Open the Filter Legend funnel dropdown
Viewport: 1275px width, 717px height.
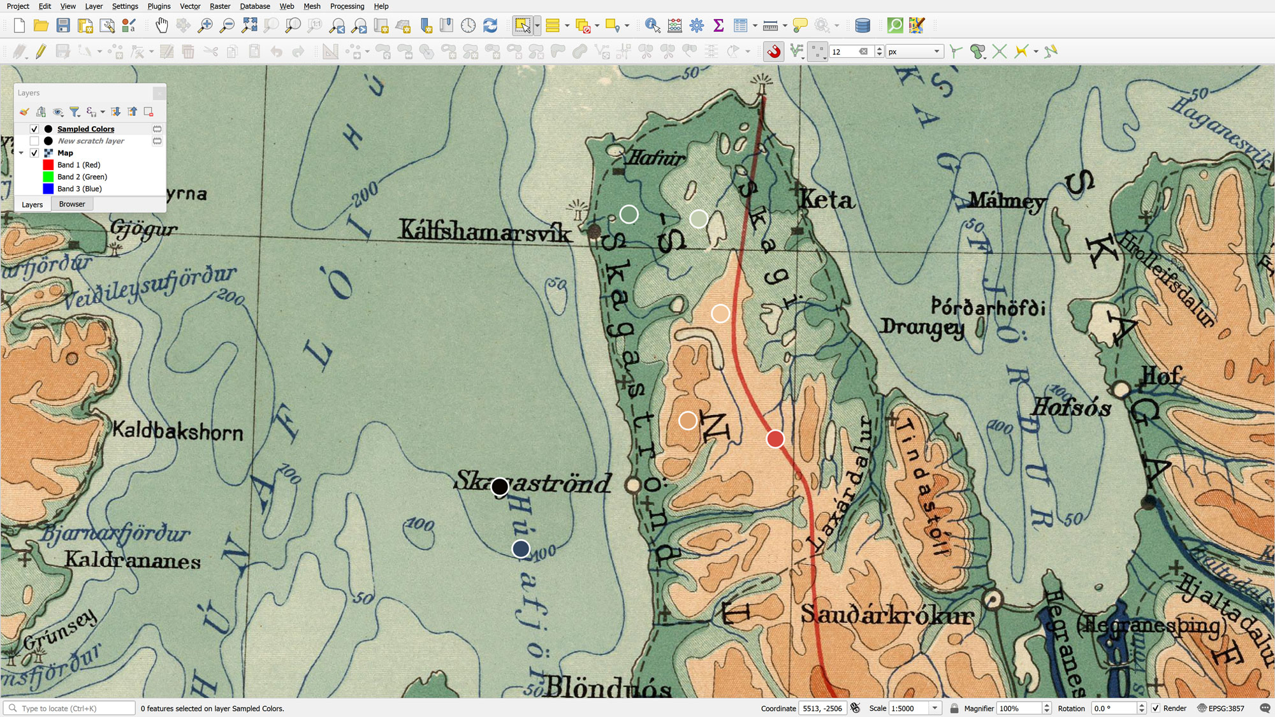pos(75,112)
